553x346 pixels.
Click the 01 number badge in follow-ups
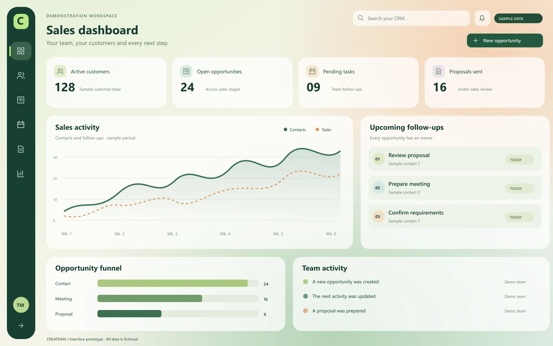[x=378, y=159]
